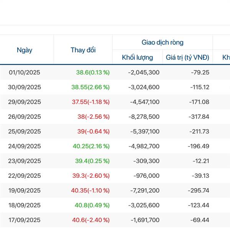The image size is (230, 230).
Task: Click the -211.73 value cell
Action: 199,131
